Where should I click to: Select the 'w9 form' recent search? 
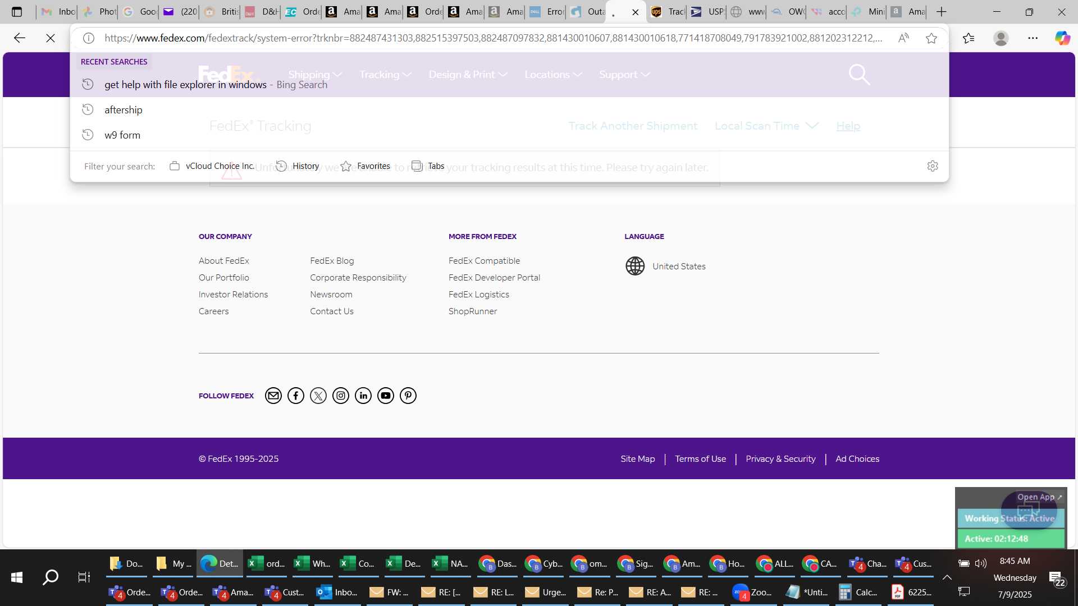(x=509, y=135)
